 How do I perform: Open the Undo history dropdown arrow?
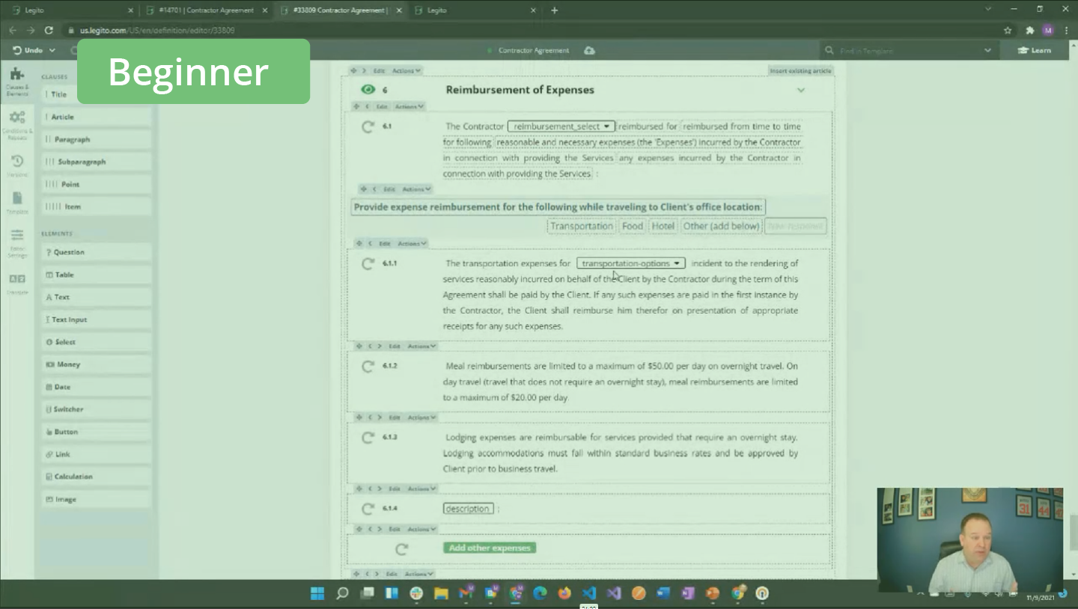click(52, 50)
